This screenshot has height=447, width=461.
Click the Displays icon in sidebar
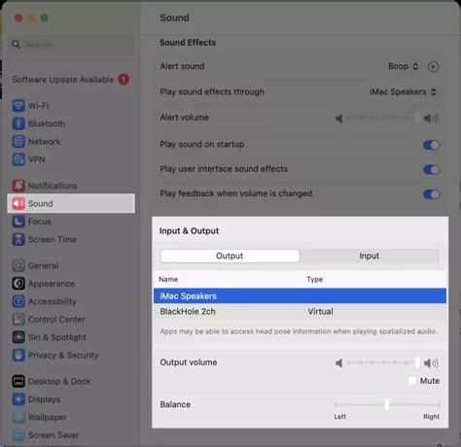click(x=18, y=399)
